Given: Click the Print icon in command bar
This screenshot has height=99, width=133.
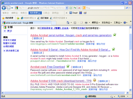Looking at the screenshot, I should pyautogui.click(x=86, y=22).
